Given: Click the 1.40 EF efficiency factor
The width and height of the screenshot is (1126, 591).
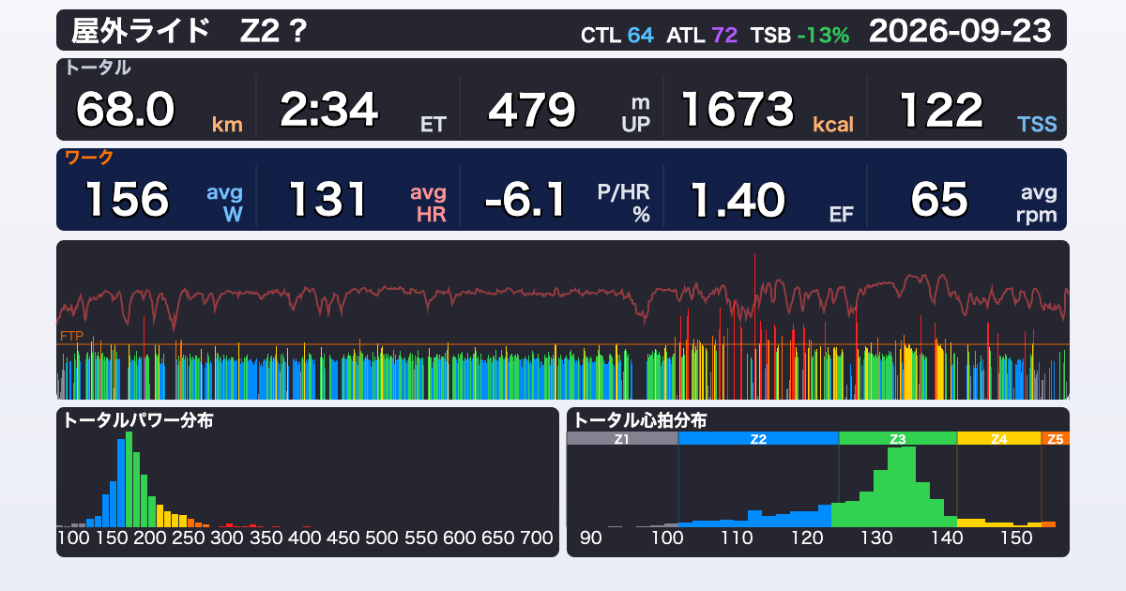Looking at the screenshot, I should (x=772, y=200).
